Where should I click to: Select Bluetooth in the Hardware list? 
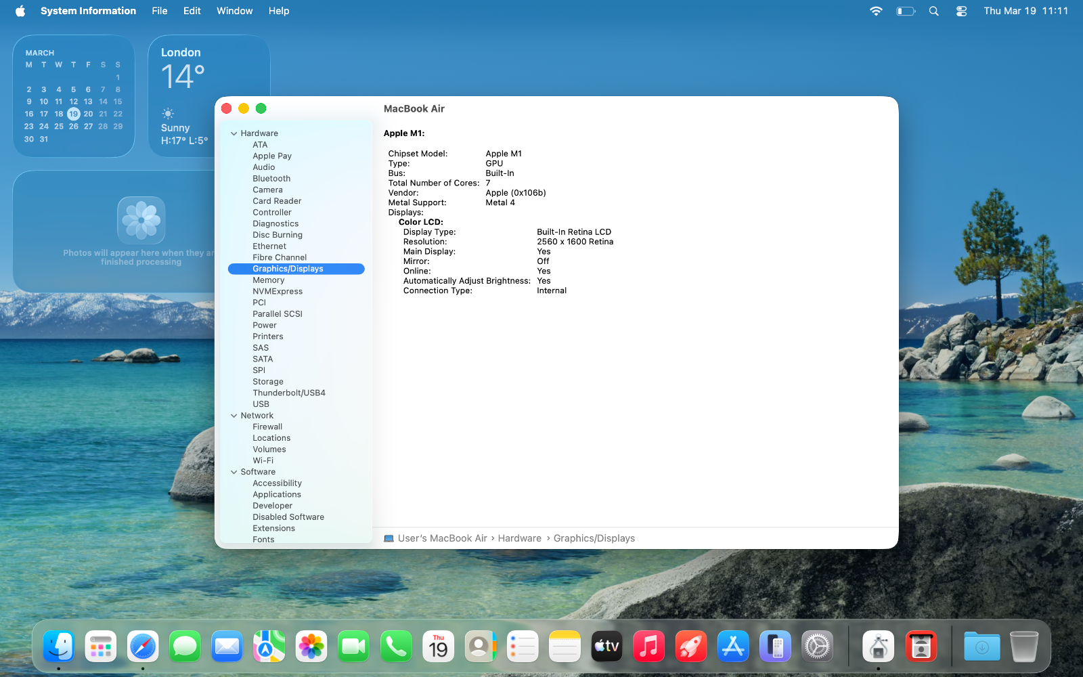[x=296, y=179]
